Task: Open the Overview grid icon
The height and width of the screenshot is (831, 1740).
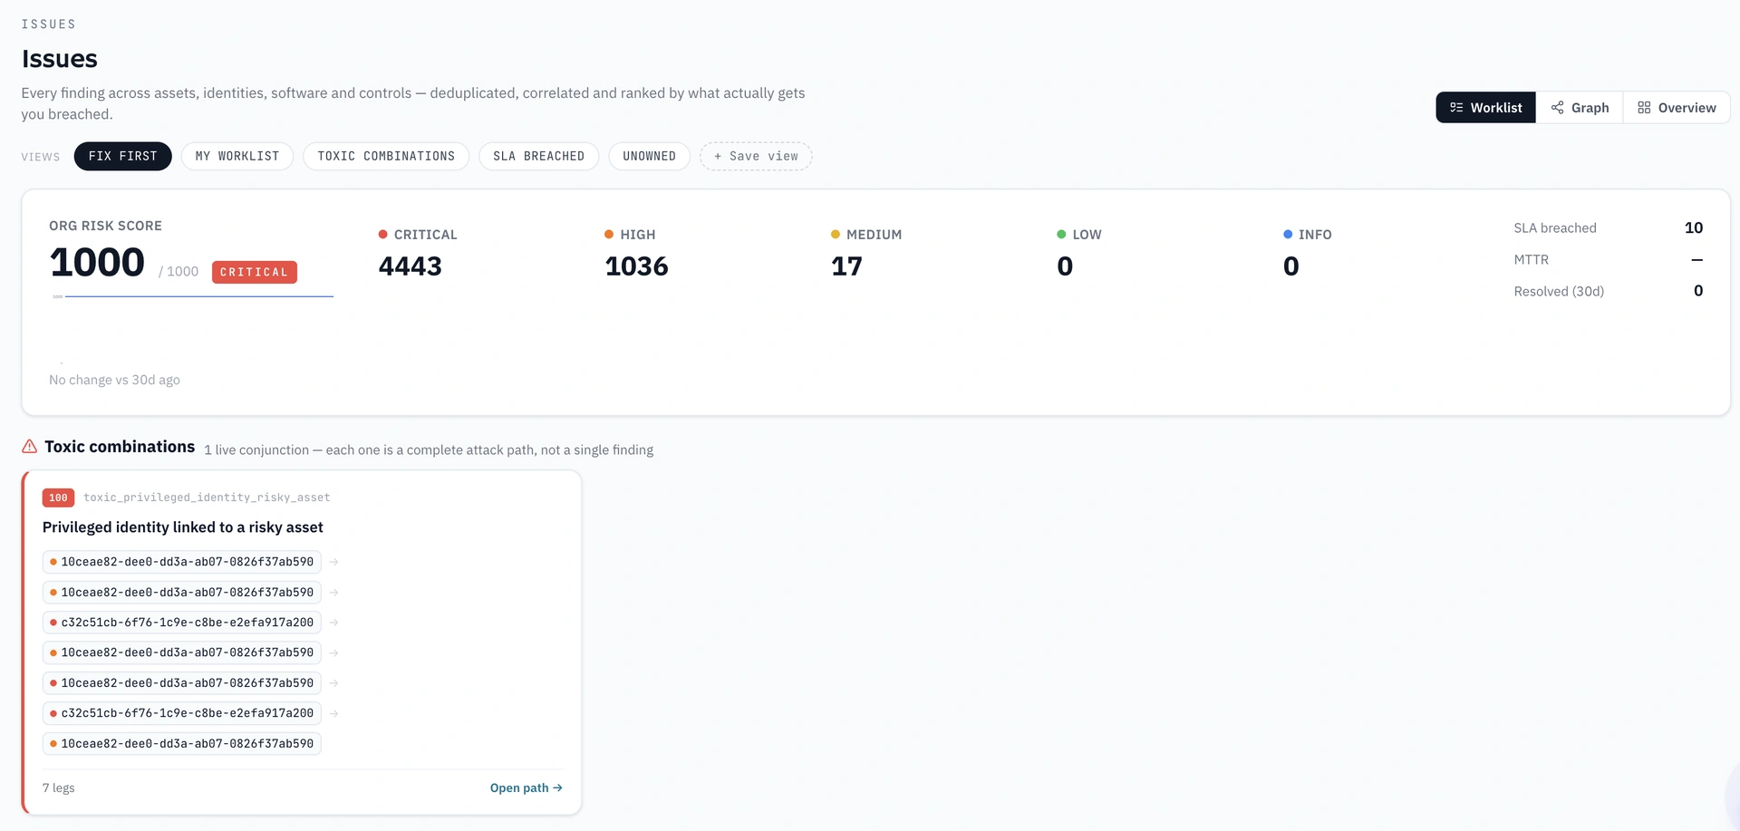Action: (x=1644, y=108)
